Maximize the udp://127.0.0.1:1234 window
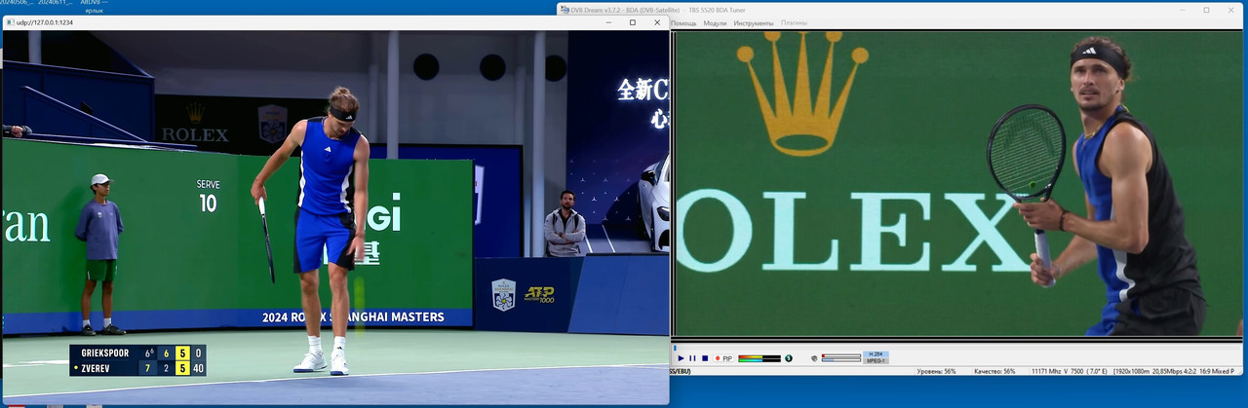This screenshot has width=1248, height=408. 632,21
